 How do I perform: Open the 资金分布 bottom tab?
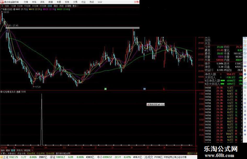tap(21, 153)
